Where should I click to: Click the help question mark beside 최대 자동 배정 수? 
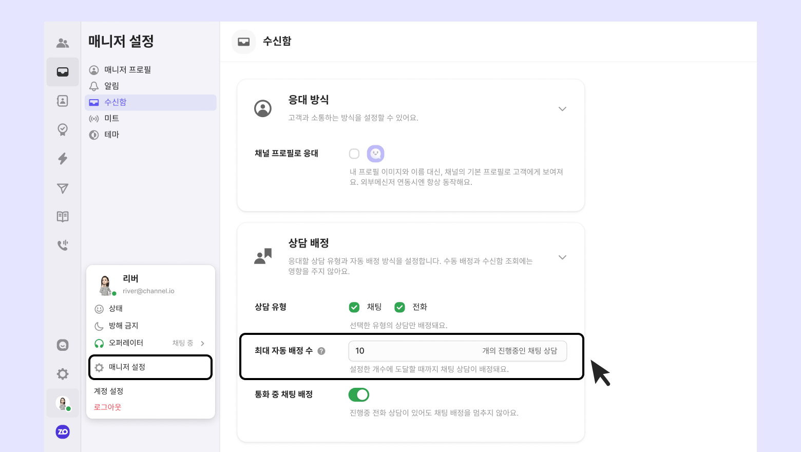coord(321,351)
